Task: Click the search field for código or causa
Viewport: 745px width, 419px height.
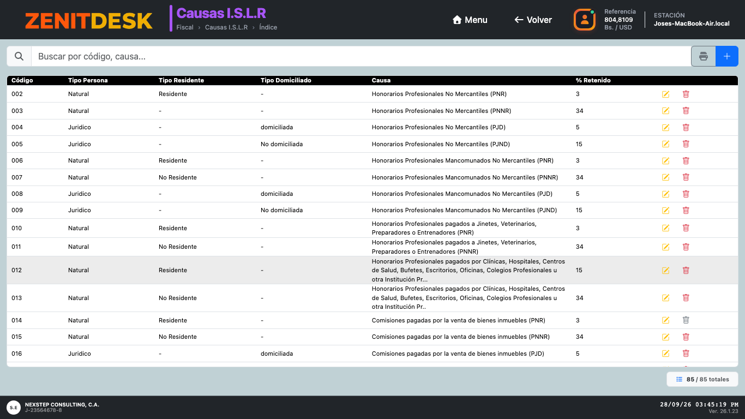Action: click(361, 56)
